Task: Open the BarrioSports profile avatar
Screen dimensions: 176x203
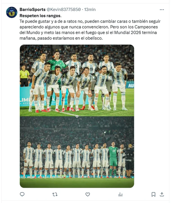Action: (12, 12)
